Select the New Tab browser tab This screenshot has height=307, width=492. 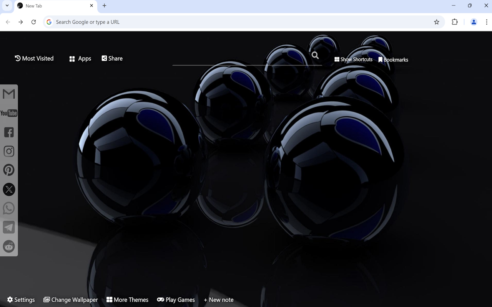[55, 6]
